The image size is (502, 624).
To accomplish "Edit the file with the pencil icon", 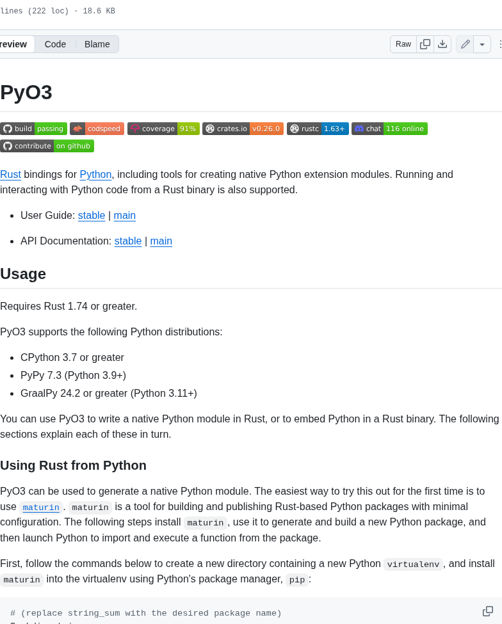I will [x=465, y=44].
